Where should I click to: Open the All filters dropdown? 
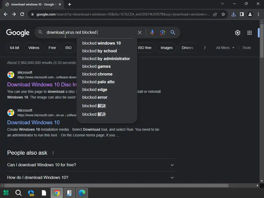(225, 48)
